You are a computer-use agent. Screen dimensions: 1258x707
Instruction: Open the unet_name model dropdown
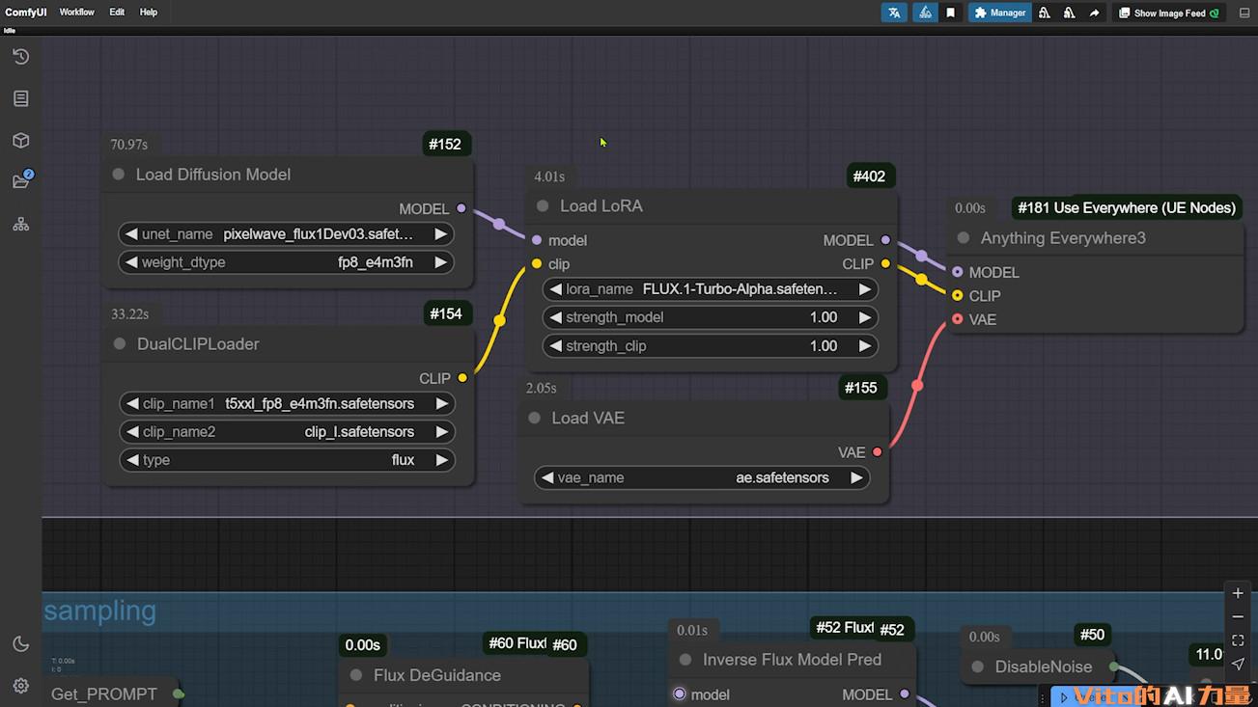tap(286, 234)
